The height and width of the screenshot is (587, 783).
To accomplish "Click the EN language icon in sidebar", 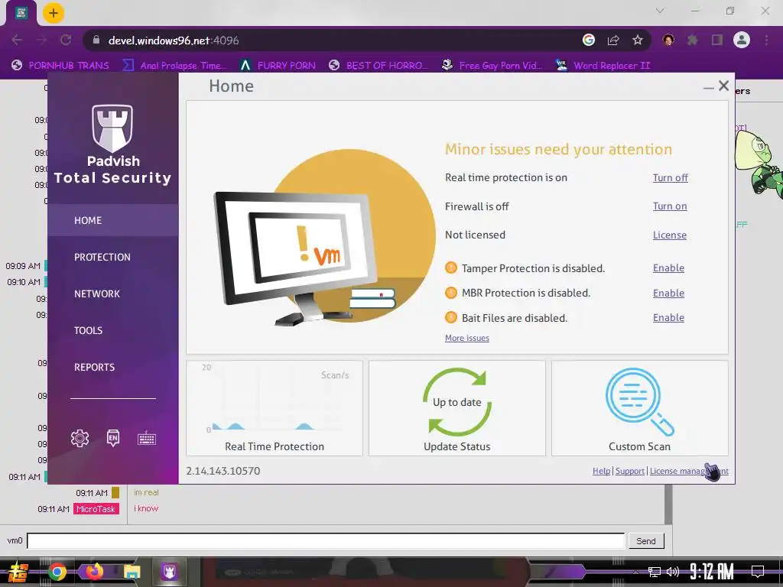I will [113, 438].
